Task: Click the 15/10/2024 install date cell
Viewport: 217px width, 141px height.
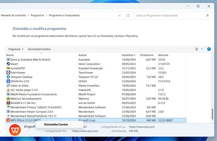Action: tap(129, 120)
